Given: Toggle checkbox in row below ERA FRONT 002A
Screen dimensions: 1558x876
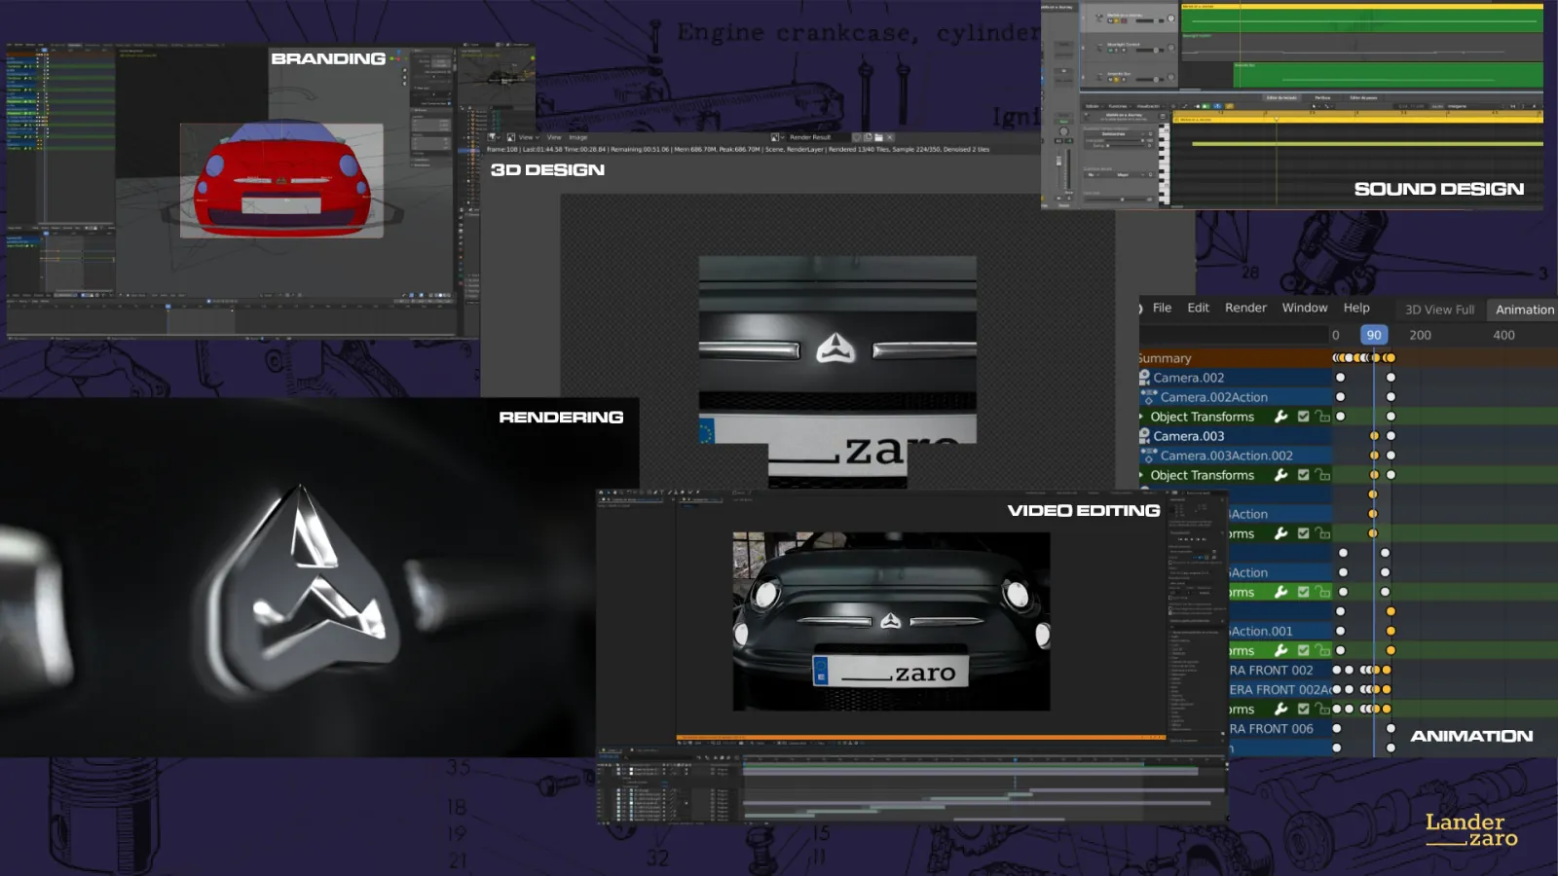Looking at the screenshot, I should tap(1303, 709).
